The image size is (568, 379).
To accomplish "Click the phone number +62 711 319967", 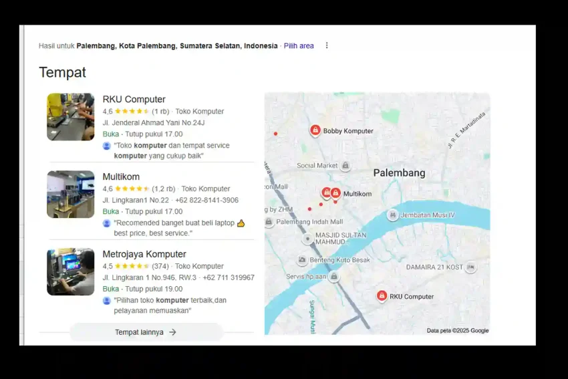I will tap(229, 277).
